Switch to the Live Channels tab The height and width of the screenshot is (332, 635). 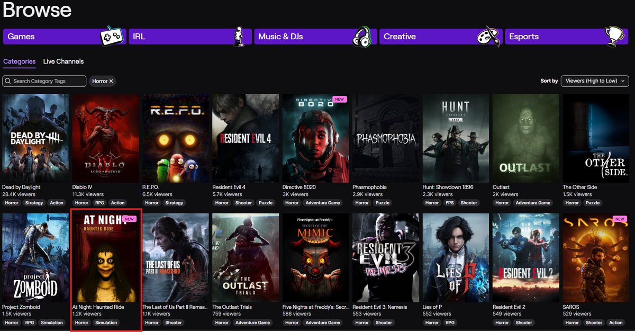63,61
